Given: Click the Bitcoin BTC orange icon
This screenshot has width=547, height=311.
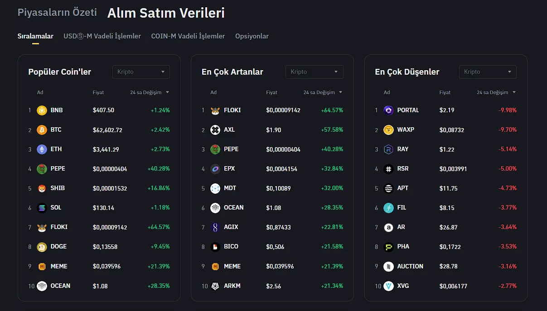Looking at the screenshot, I should [x=42, y=130].
